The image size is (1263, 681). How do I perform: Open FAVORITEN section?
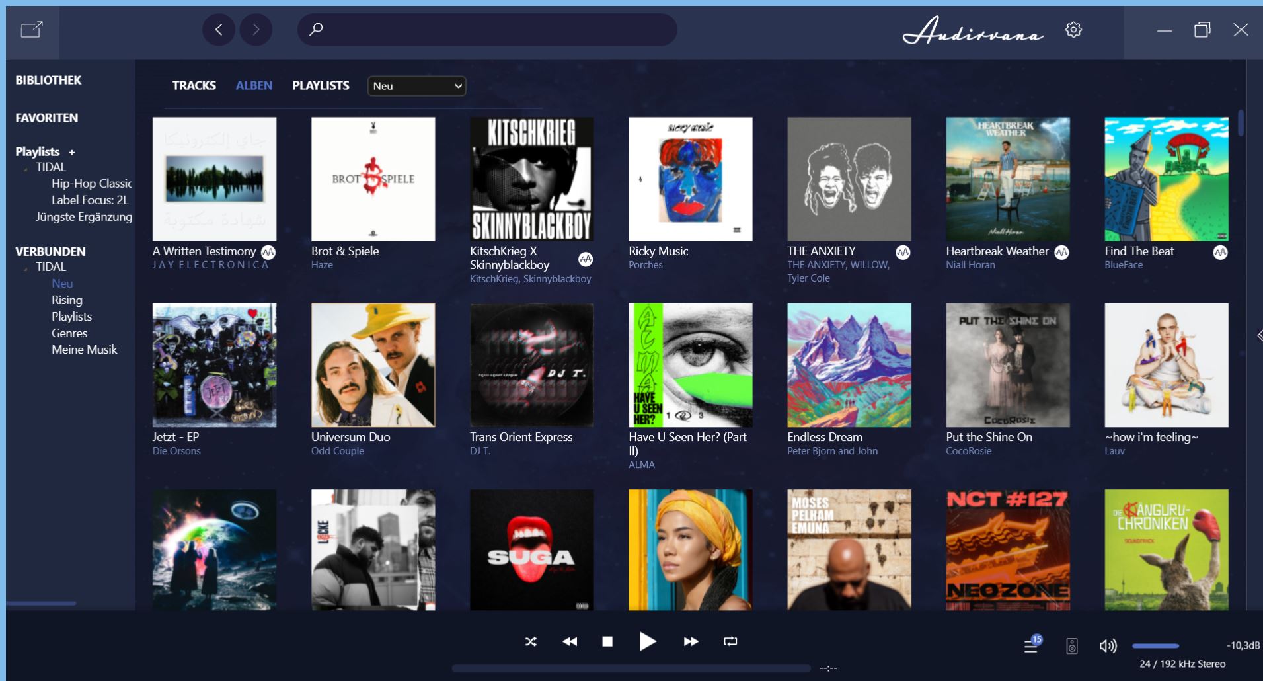(46, 118)
